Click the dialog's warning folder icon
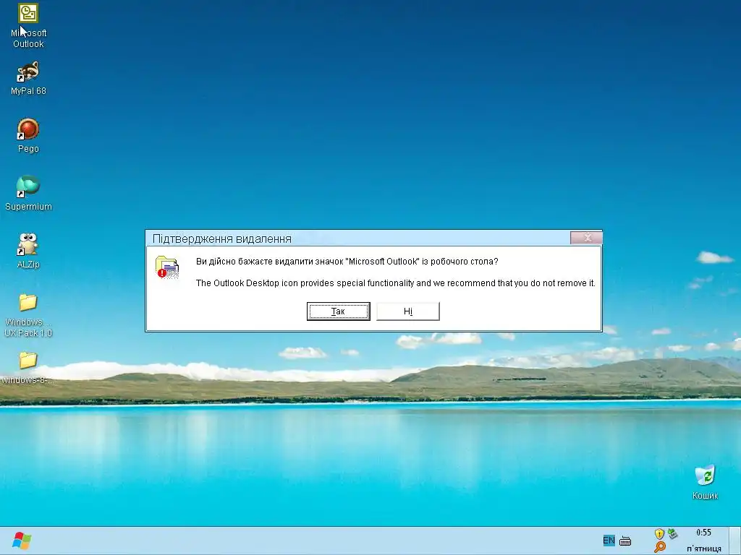Viewport: 741px width, 555px height. (x=167, y=267)
